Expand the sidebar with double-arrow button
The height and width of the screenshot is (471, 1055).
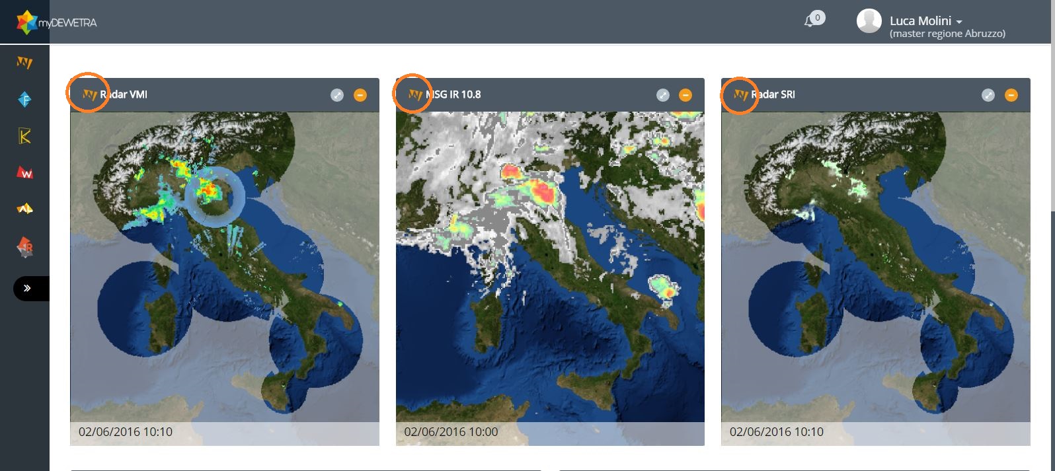[x=31, y=288]
